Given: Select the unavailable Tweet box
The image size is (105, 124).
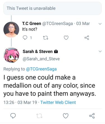Looking at the screenshot, I should tap(52, 8).
